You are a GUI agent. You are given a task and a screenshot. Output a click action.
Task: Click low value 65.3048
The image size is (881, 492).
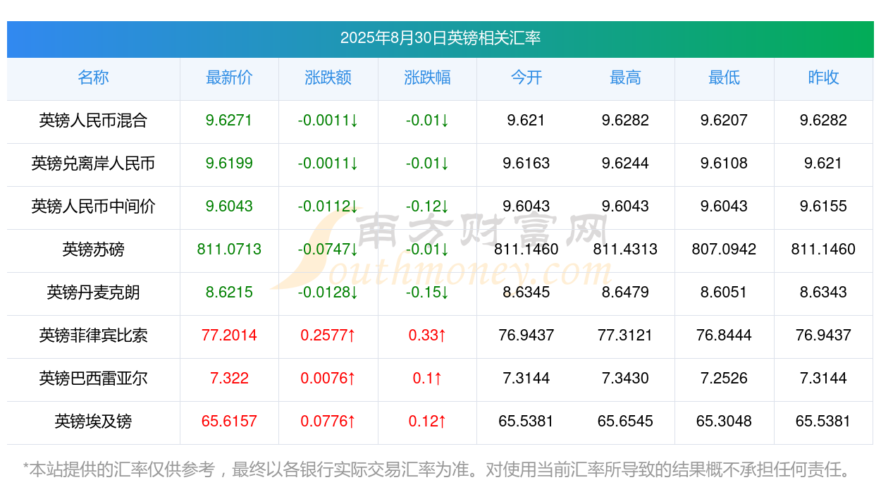pyautogui.click(x=725, y=422)
